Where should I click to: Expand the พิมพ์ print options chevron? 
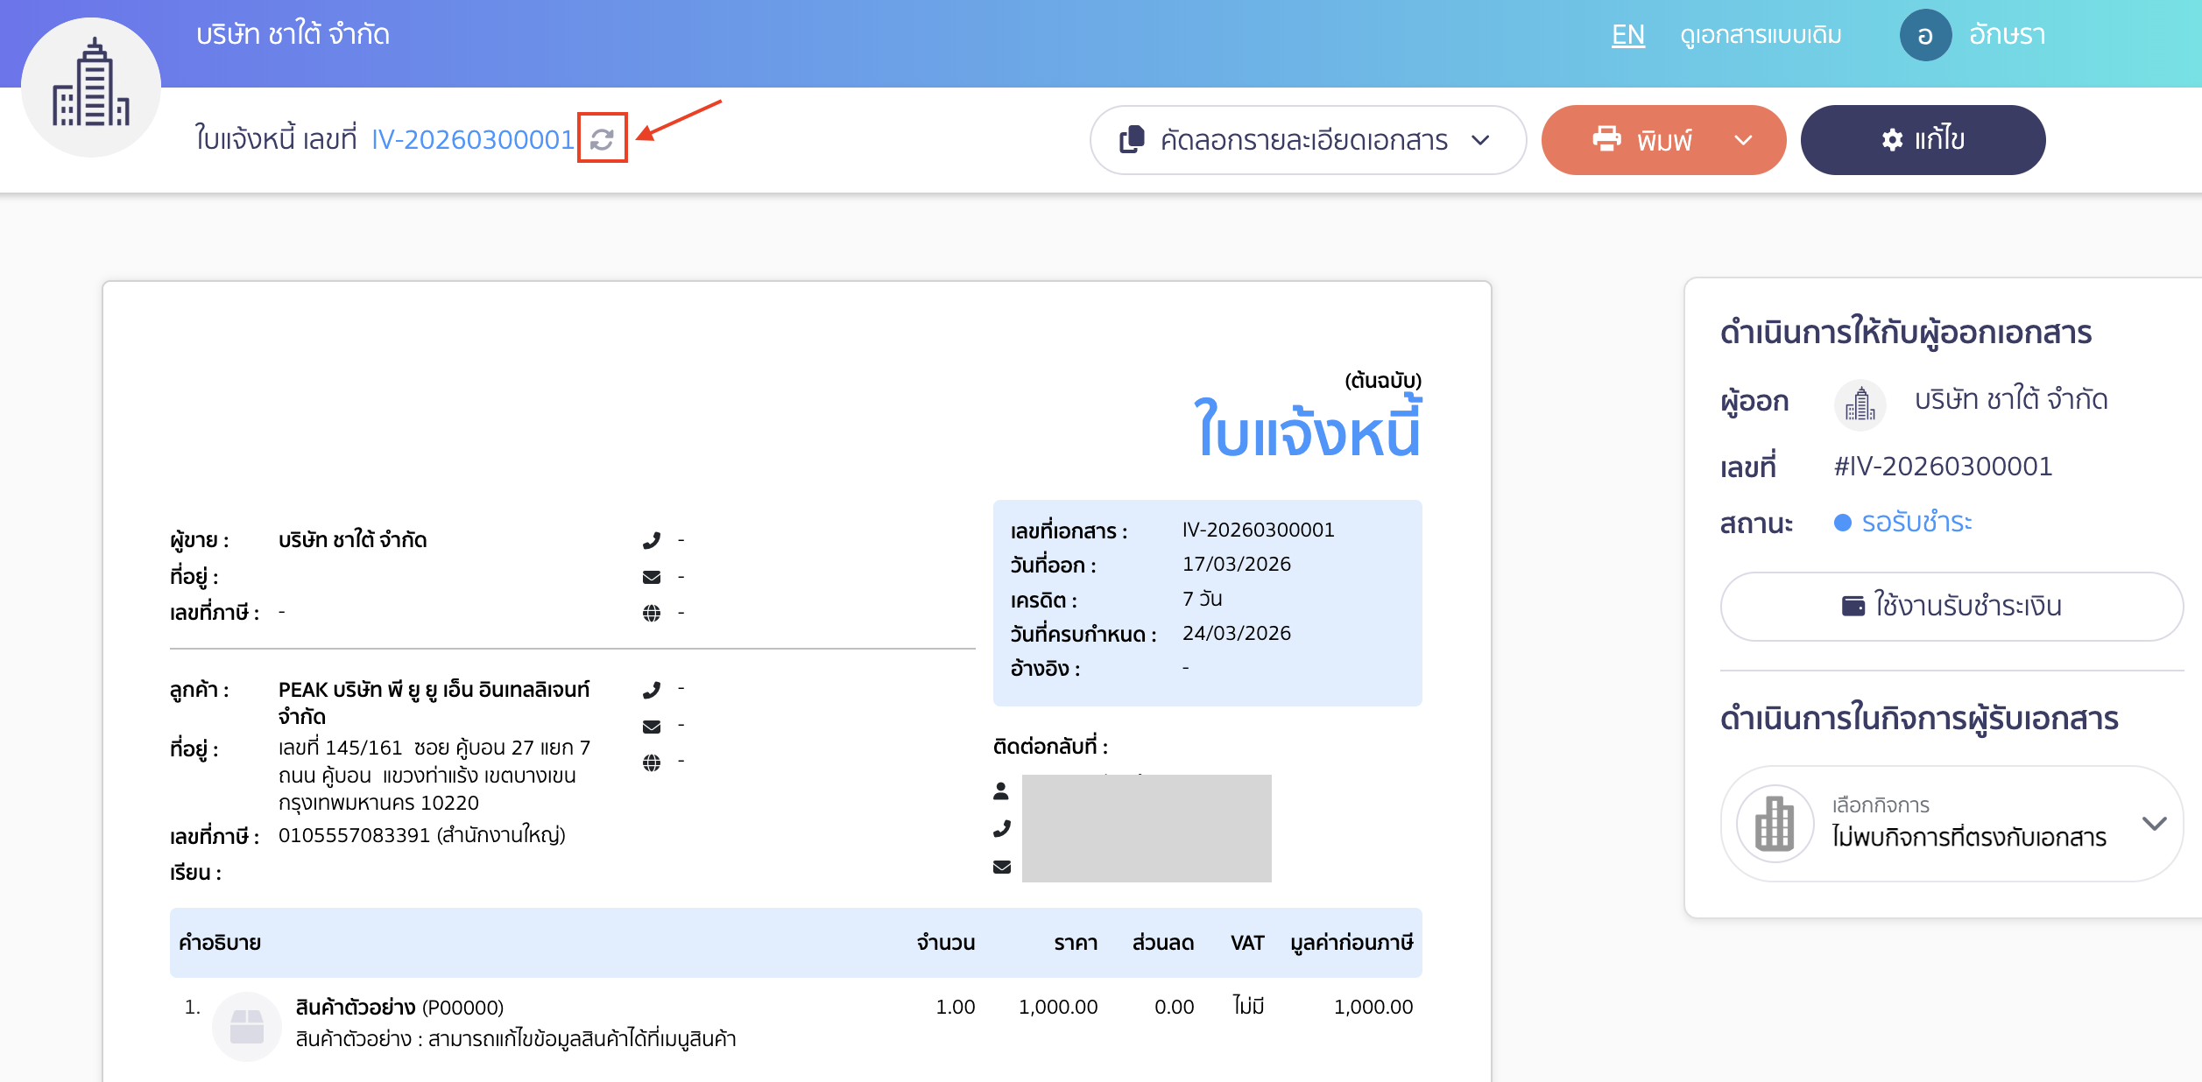point(1742,140)
